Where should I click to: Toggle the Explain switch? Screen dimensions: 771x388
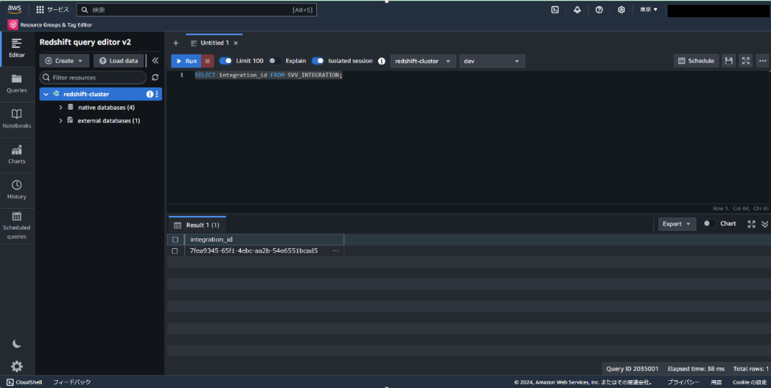coord(275,61)
